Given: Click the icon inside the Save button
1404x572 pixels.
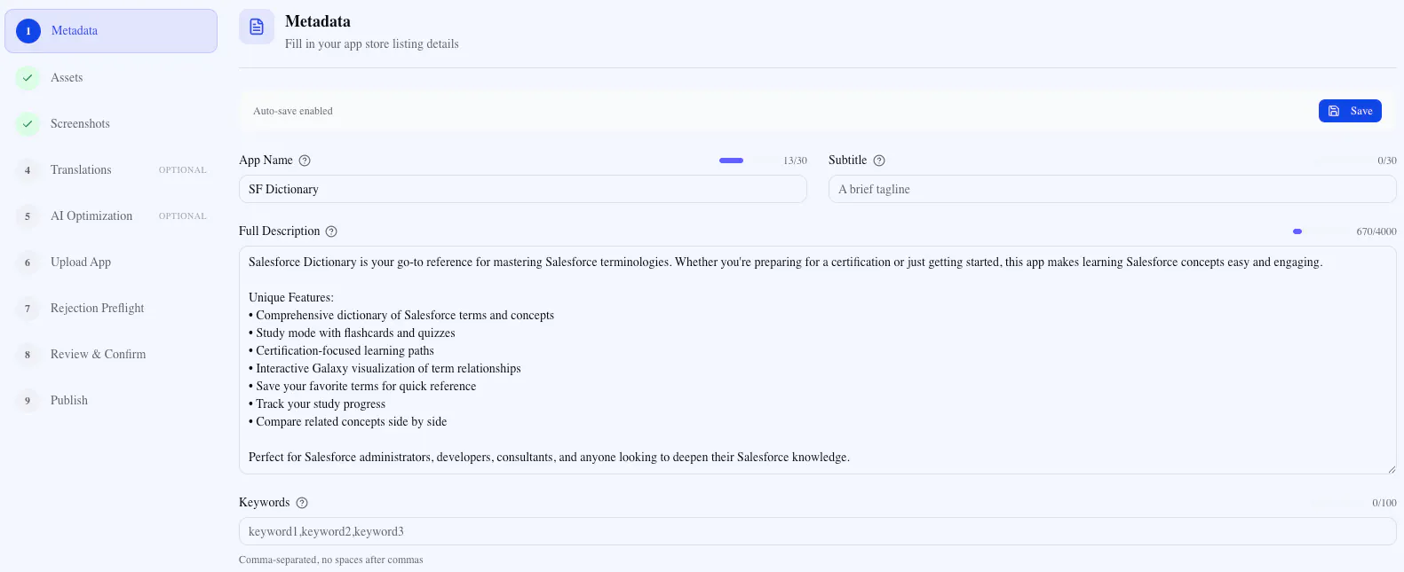Looking at the screenshot, I should click(1334, 111).
